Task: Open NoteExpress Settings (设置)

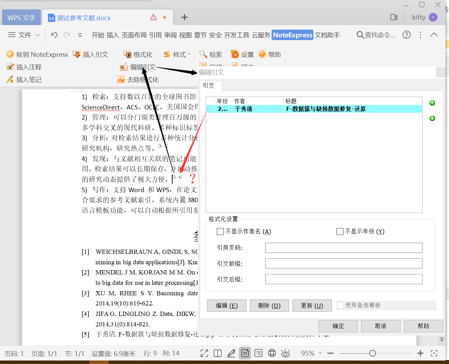Action: point(242,54)
